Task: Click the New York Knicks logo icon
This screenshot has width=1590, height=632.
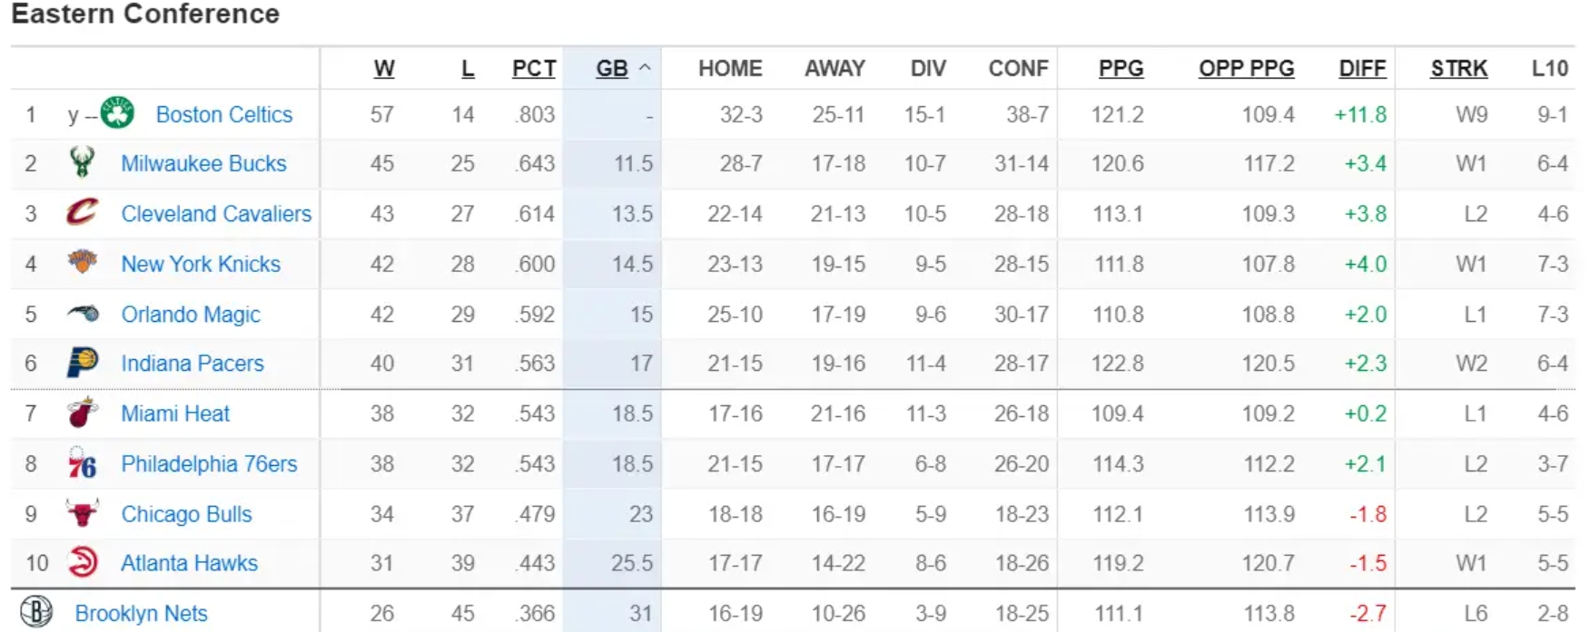Action: coord(82,263)
